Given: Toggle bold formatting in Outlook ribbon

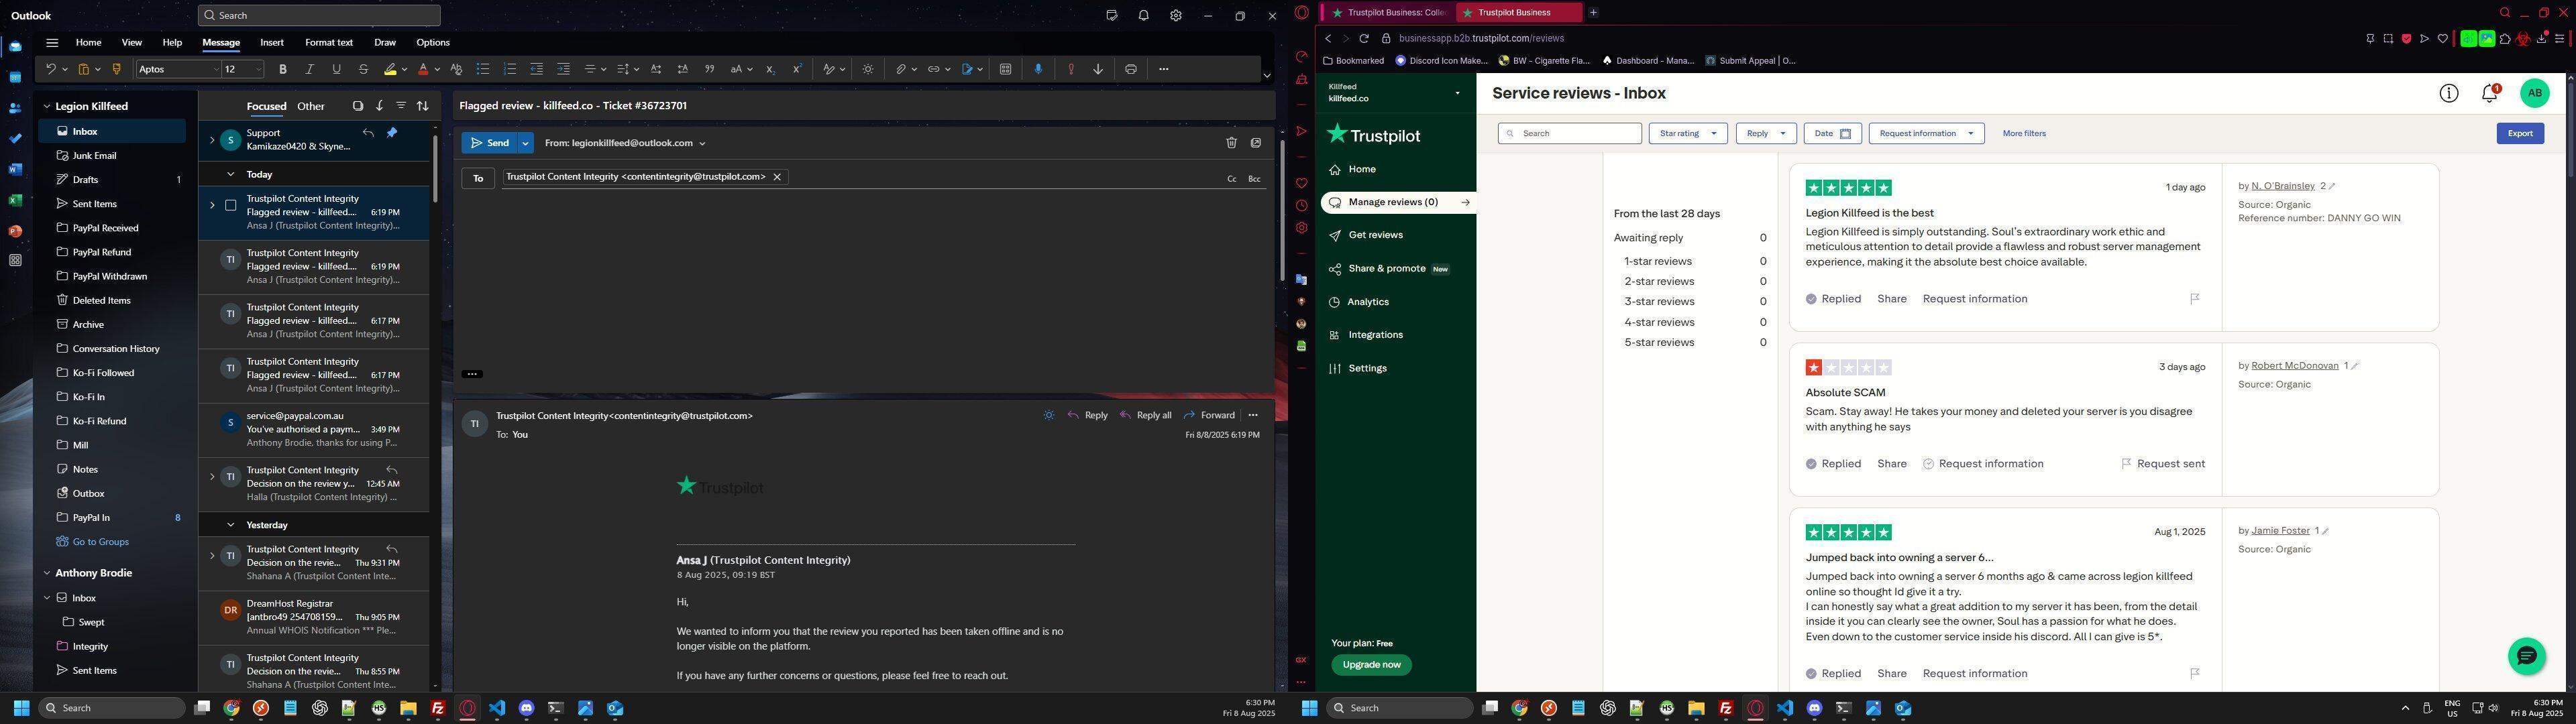Looking at the screenshot, I should [x=283, y=69].
